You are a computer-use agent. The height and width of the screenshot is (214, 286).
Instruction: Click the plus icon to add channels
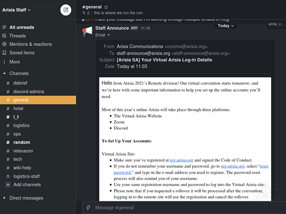8,185
